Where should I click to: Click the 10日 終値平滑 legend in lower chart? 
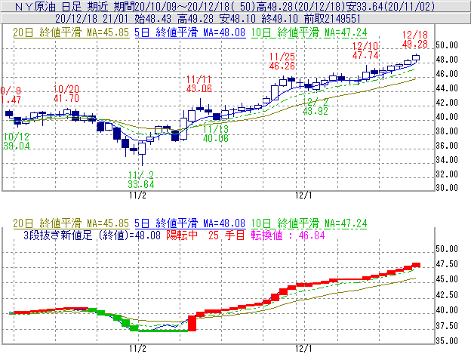point(309,223)
